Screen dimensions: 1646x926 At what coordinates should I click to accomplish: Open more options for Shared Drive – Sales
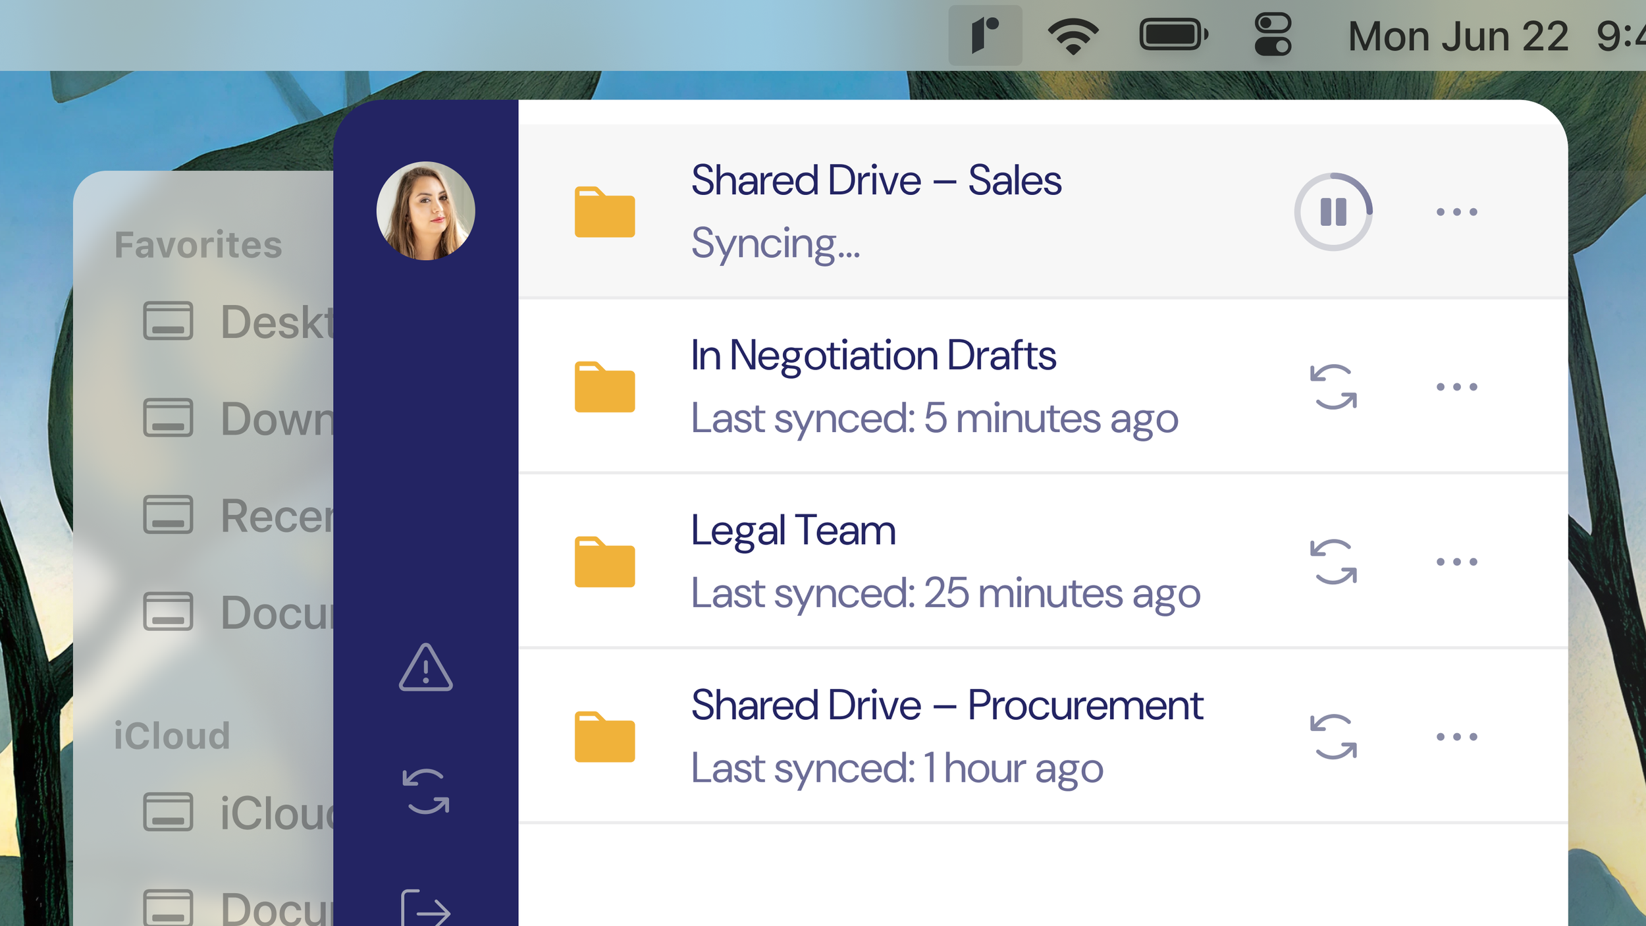[1456, 212]
